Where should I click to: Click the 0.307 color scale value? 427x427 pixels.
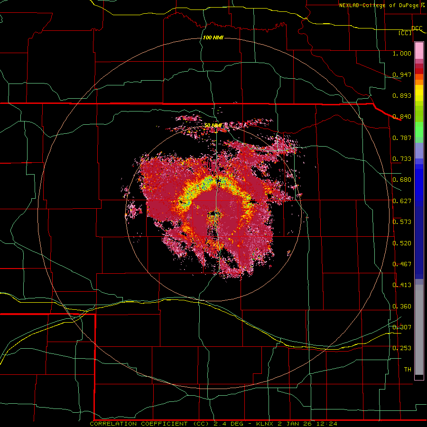pyautogui.click(x=402, y=327)
